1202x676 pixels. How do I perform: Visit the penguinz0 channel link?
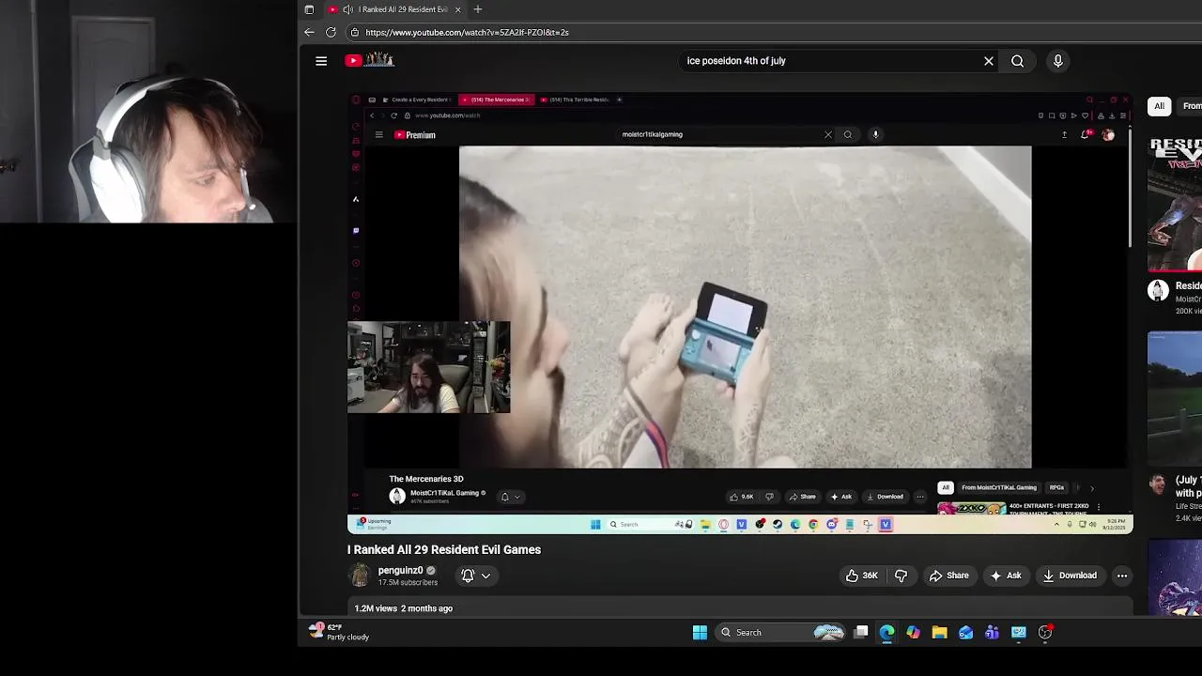pyautogui.click(x=400, y=570)
